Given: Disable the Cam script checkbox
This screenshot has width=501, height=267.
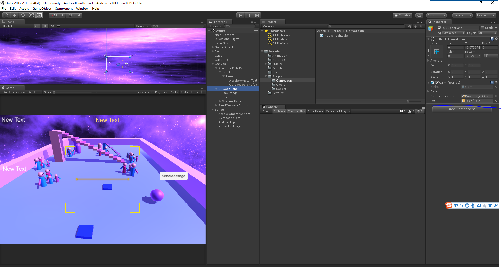Looking at the screenshot, I should [437, 83].
